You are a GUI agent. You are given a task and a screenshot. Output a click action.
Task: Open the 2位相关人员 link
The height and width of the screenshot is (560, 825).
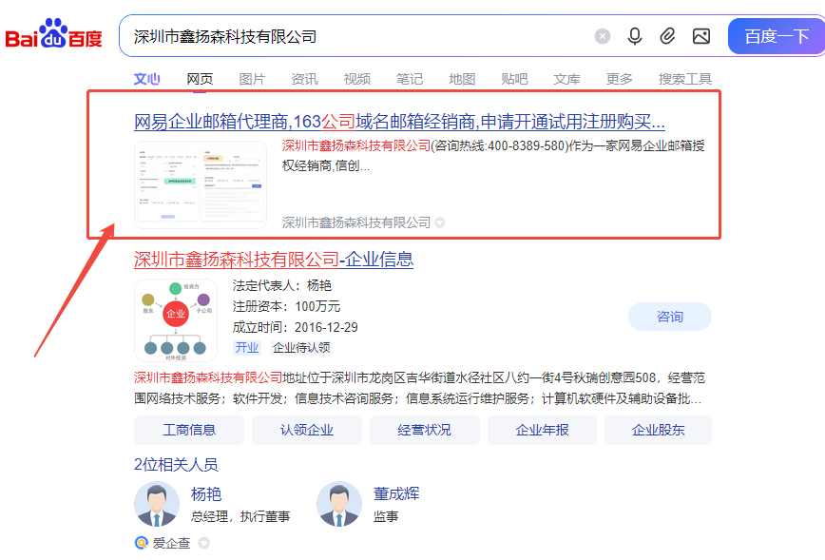pyautogui.click(x=176, y=465)
